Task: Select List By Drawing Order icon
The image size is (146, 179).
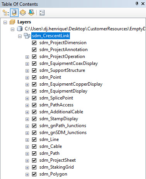Action: point(6,13)
